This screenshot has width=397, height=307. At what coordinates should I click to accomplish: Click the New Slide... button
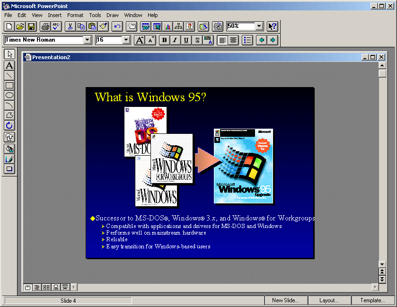click(x=286, y=300)
